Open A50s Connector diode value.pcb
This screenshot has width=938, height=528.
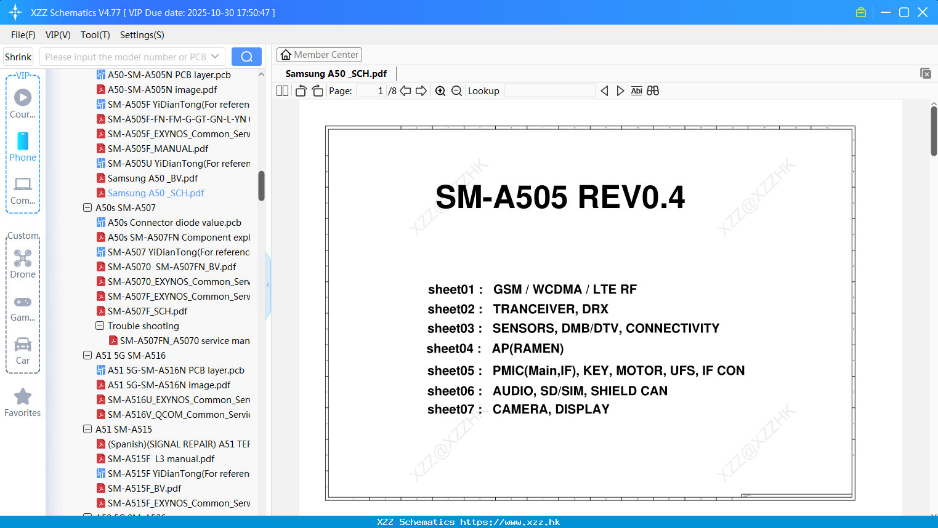(x=169, y=223)
